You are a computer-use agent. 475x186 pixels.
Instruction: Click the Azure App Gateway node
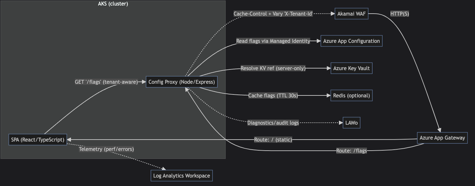coord(442,138)
